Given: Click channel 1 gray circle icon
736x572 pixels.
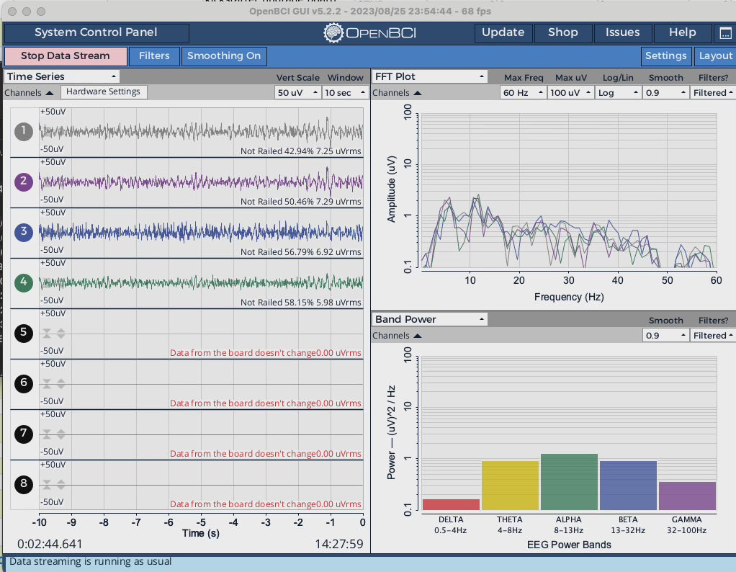Looking at the screenshot, I should pyautogui.click(x=24, y=131).
